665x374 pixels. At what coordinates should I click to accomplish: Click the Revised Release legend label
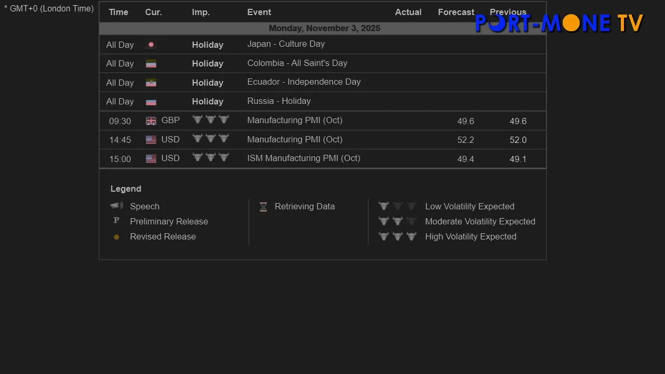(x=163, y=236)
